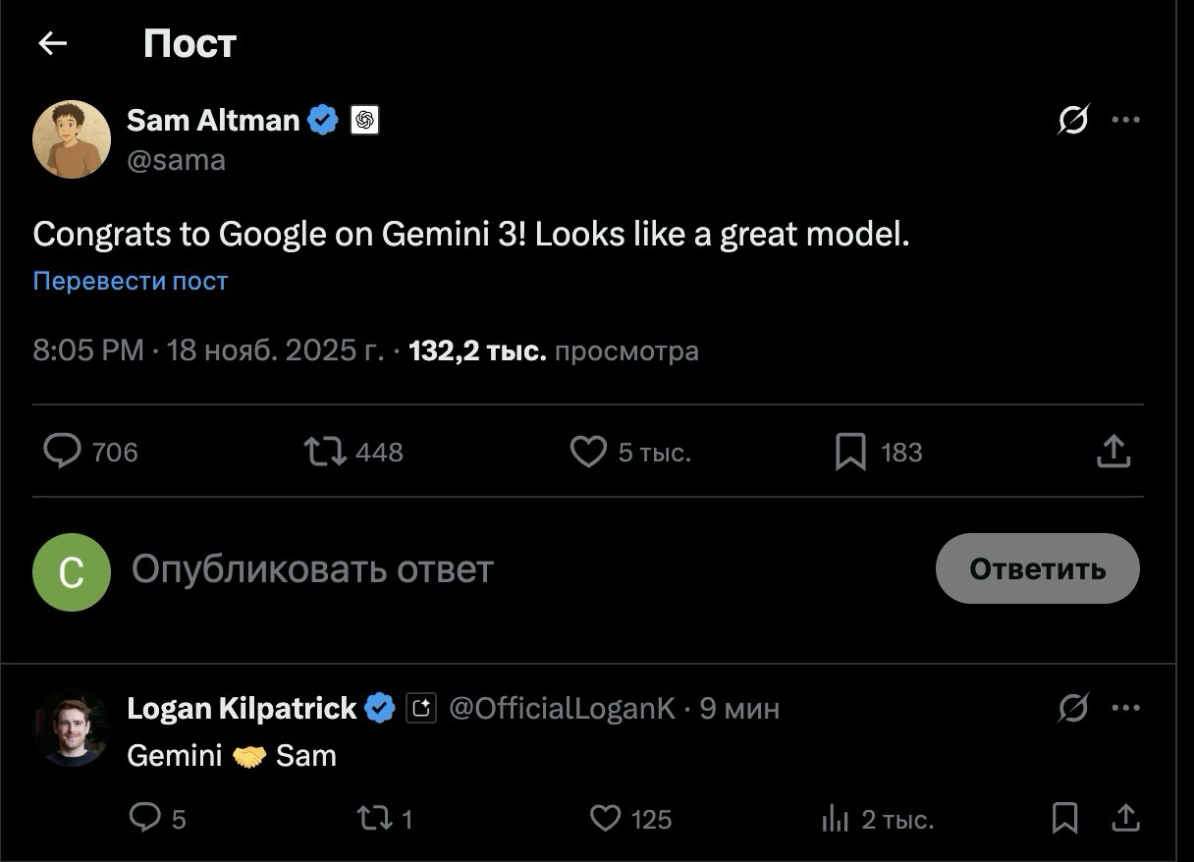
Task: Click the back arrow next to Пост
Action: tap(52, 43)
